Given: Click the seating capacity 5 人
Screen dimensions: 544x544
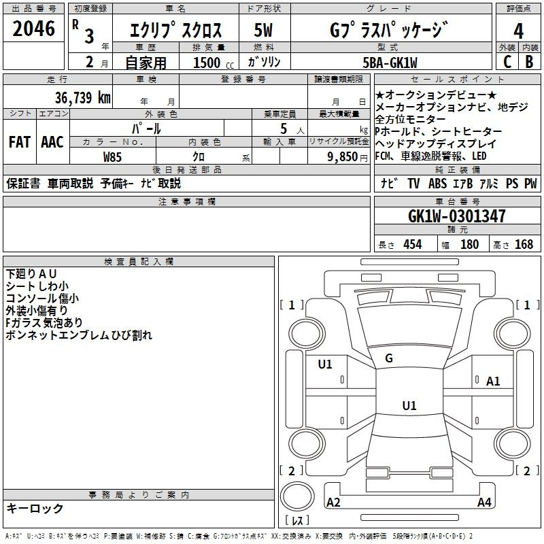Looking at the screenshot, I should pyautogui.click(x=292, y=129).
